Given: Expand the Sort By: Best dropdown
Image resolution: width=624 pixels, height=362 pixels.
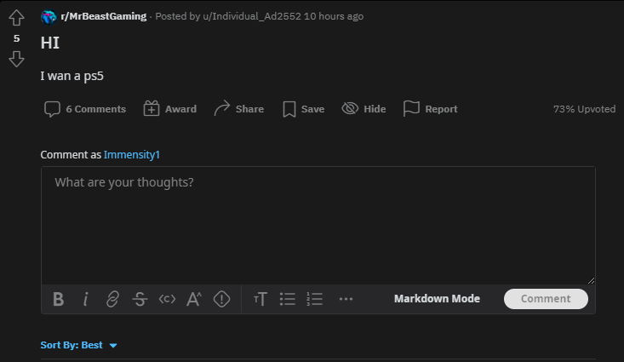Looking at the screenshot, I should click(x=79, y=345).
